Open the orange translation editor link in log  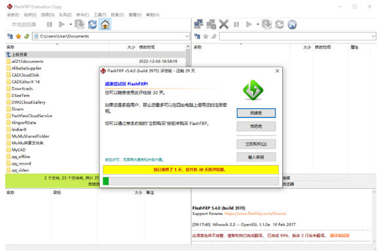click(x=340, y=235)
